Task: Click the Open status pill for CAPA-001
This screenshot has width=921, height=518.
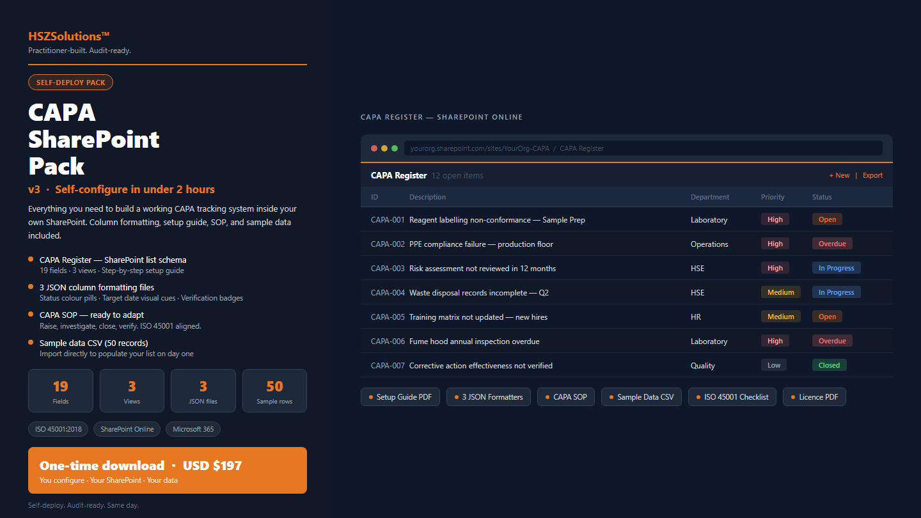Action: (x=827, y=219)
